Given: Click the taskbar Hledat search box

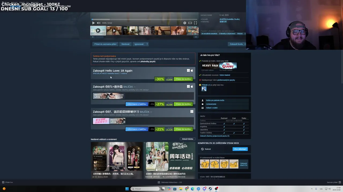Looking at the screenshot, I should (x=145, y=189).
